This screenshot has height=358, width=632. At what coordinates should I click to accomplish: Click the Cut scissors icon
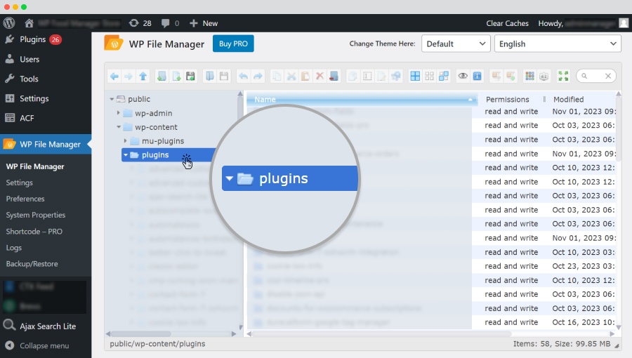(x=291, y=76)
